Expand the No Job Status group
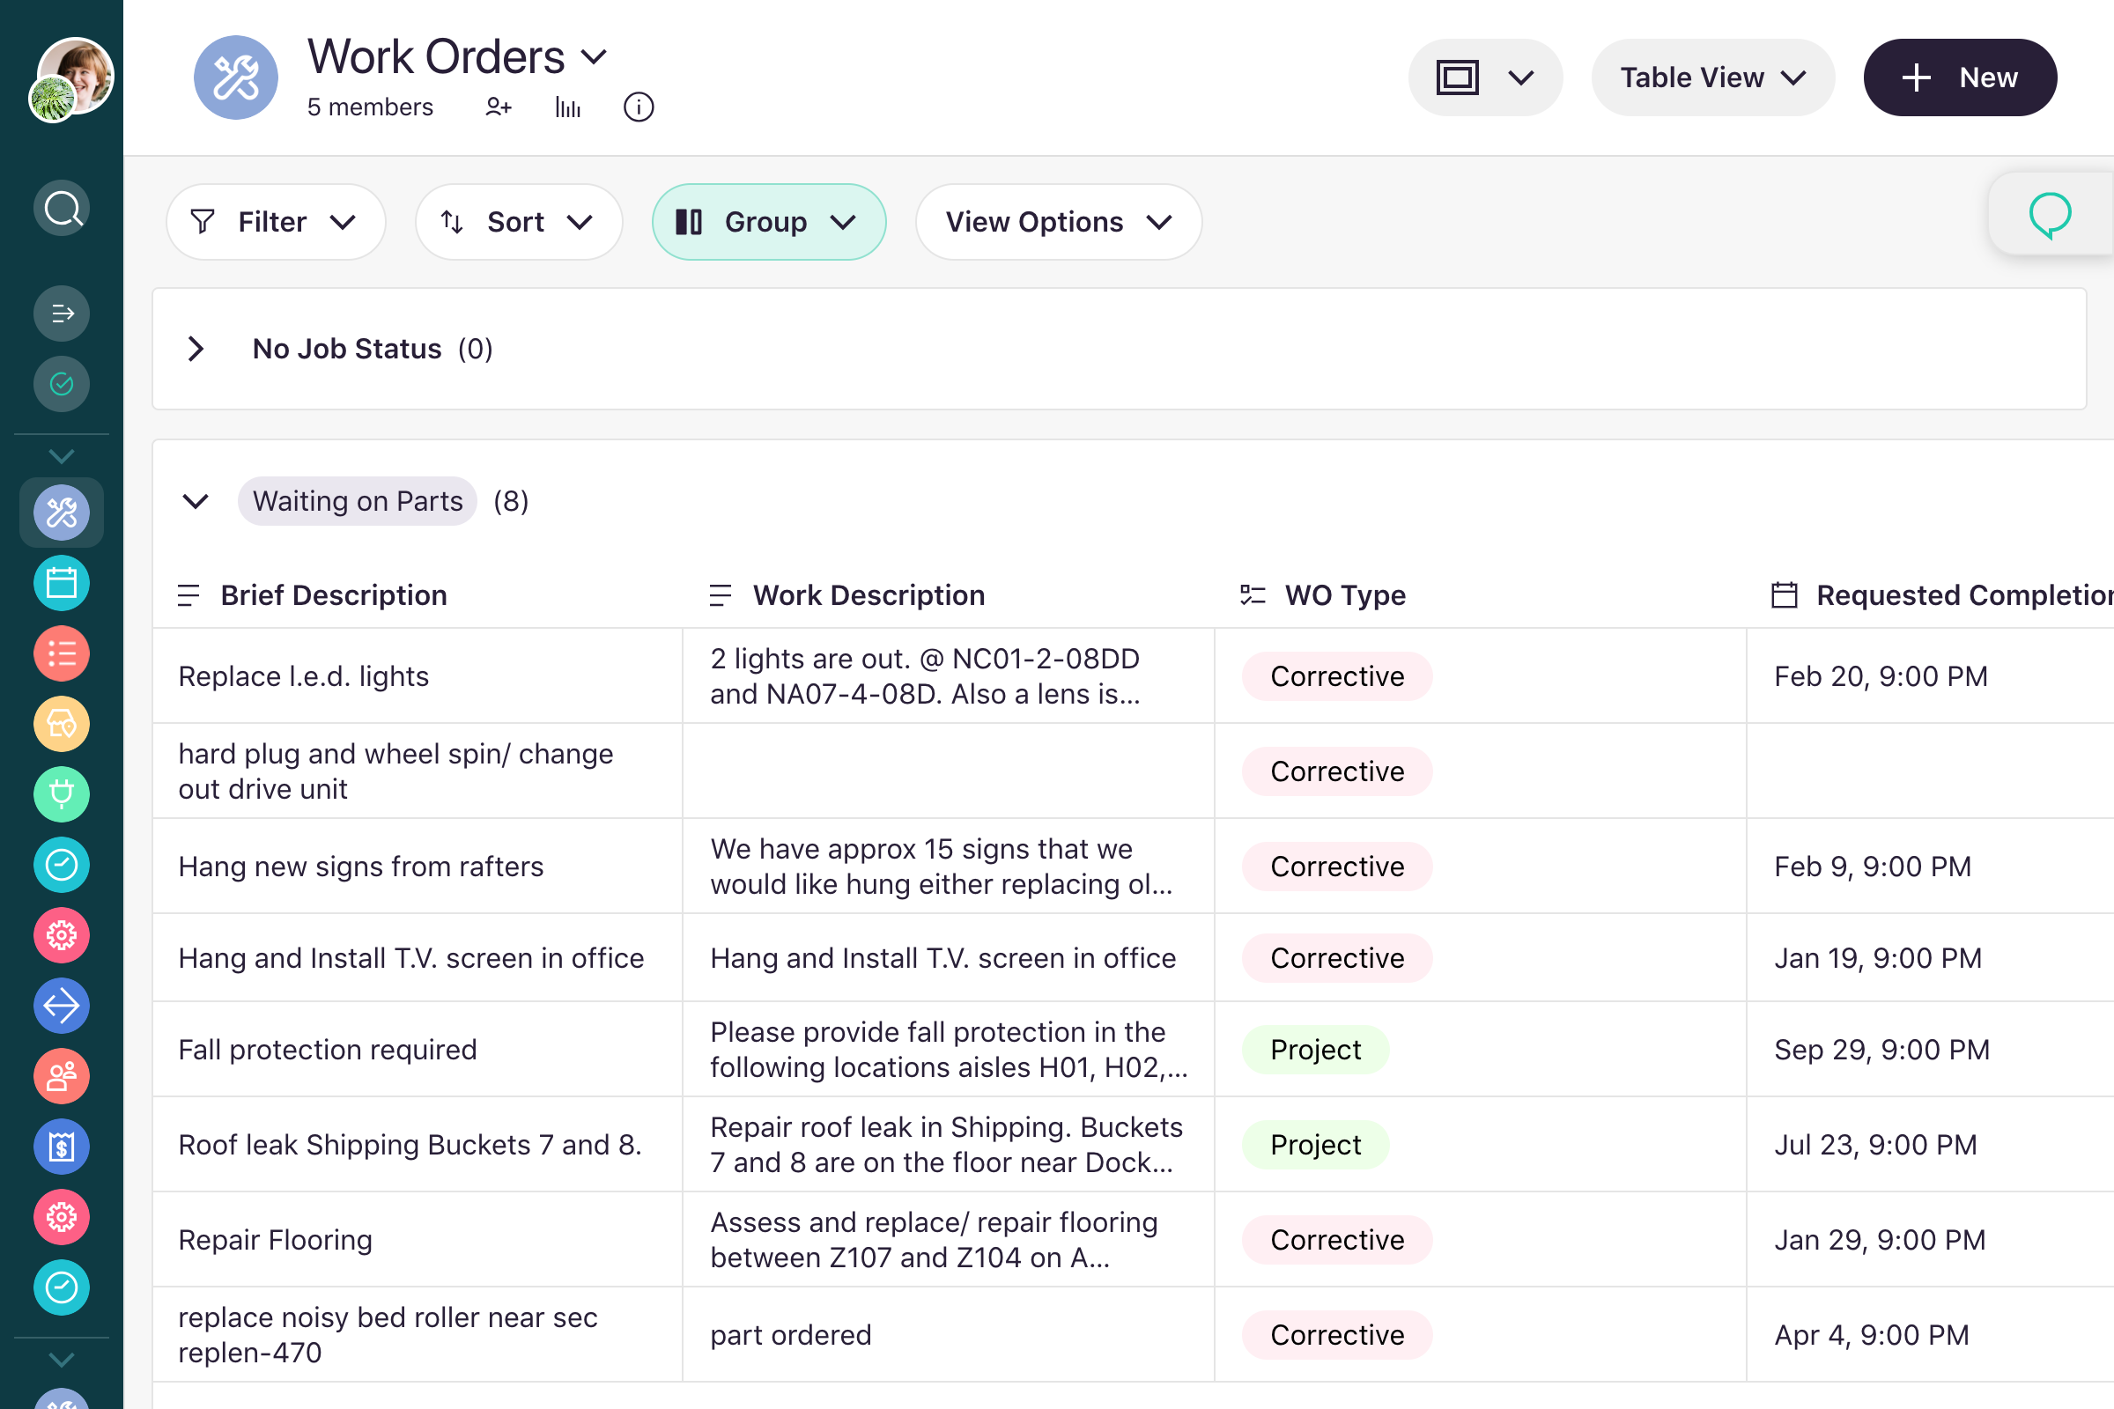This screenshot has height=1409, width=2114. 196,349
